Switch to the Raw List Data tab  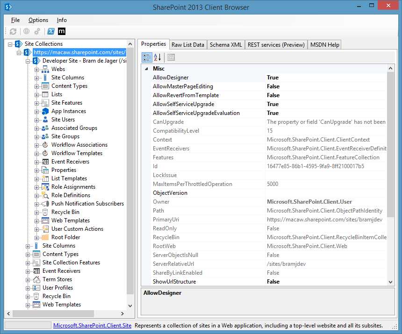tap(187, 45)
